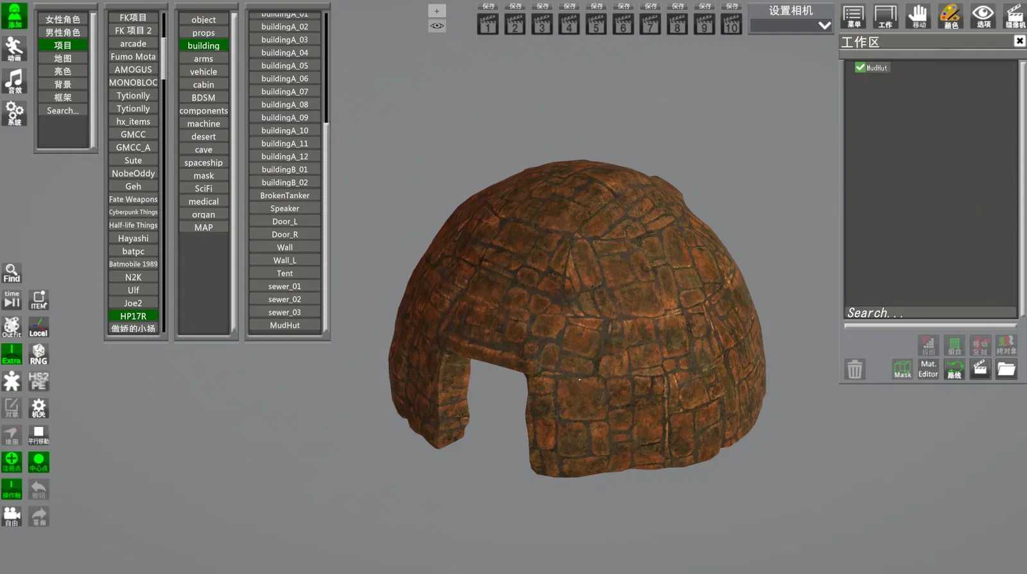Screen dimensions: 1027x574
Task: Open the 颜色 color palette icon
Action: click(x=951, y=16)
